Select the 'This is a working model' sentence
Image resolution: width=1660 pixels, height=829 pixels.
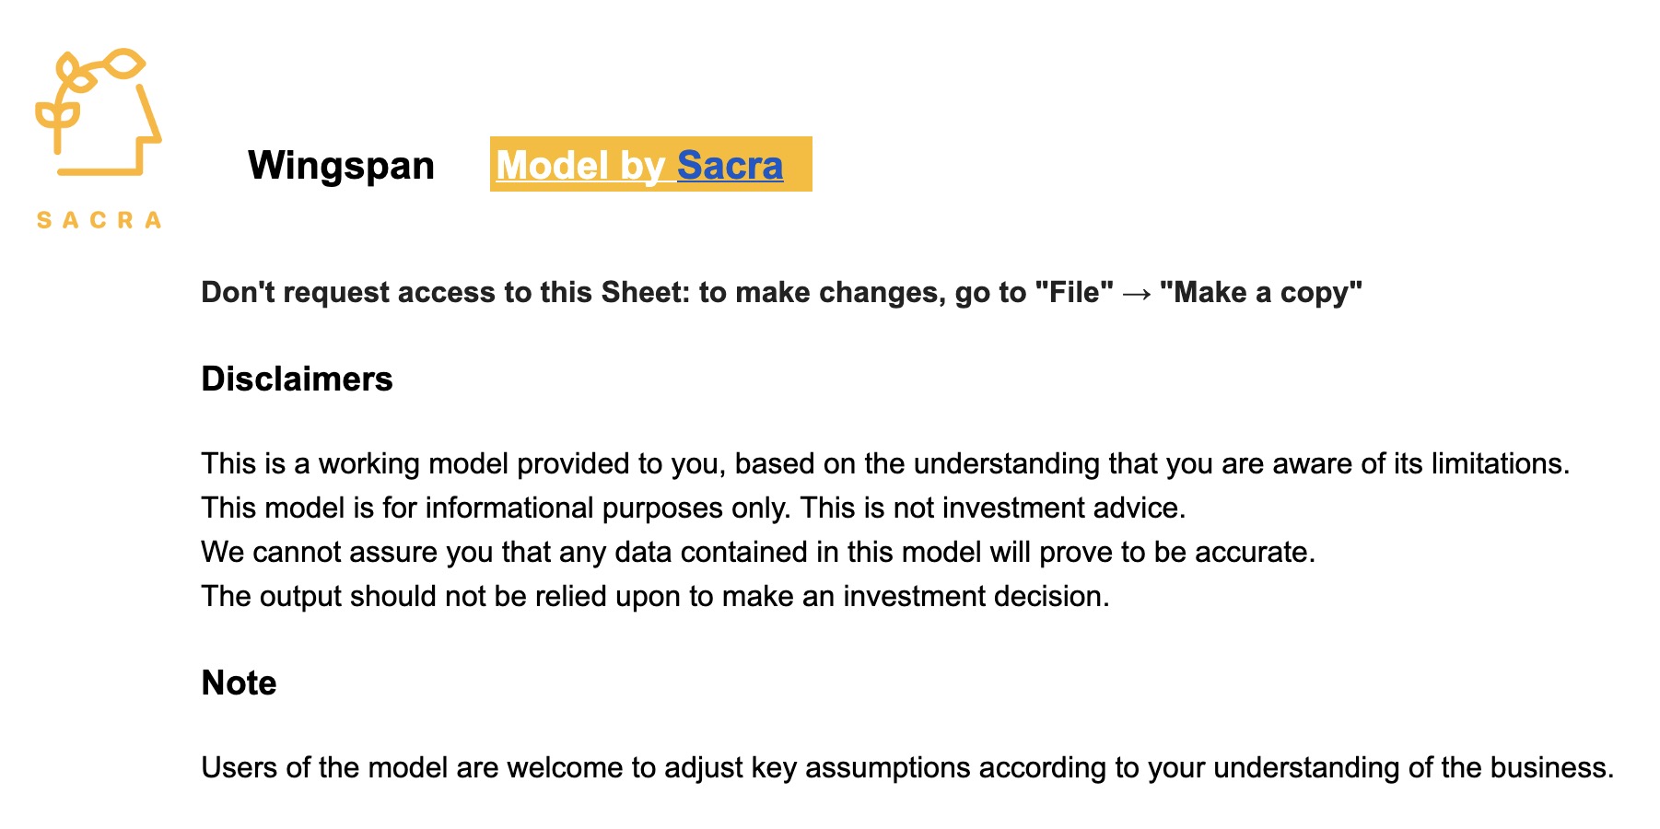[x=885, y=462]
